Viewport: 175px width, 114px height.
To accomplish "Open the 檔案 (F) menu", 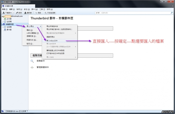I will point(5,9).
